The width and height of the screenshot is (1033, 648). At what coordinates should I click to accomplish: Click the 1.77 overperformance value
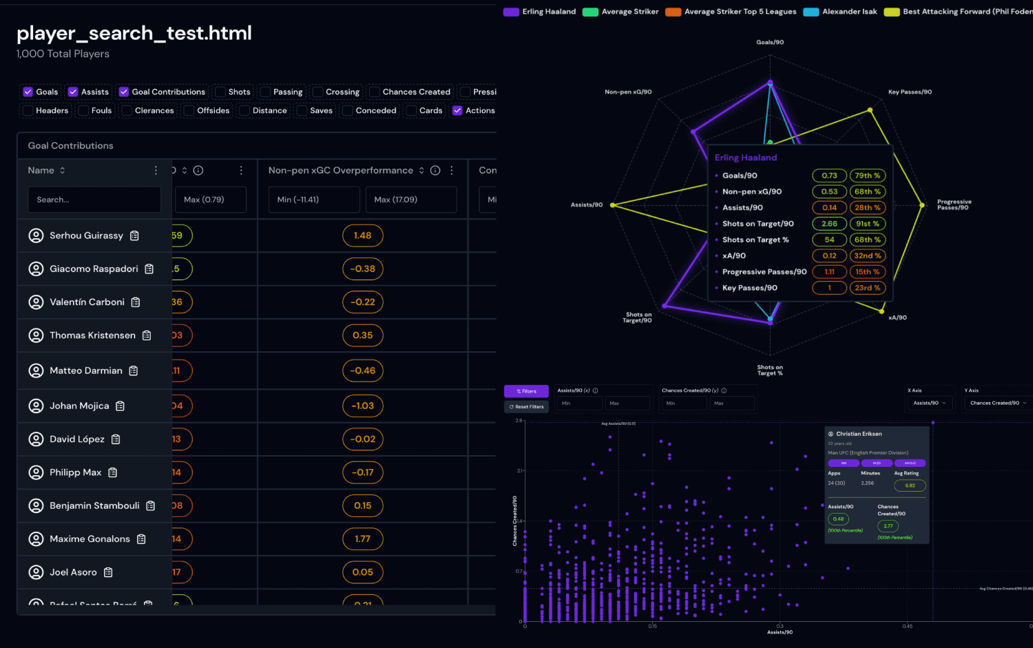pyautogui.click(x=363, y=539)
